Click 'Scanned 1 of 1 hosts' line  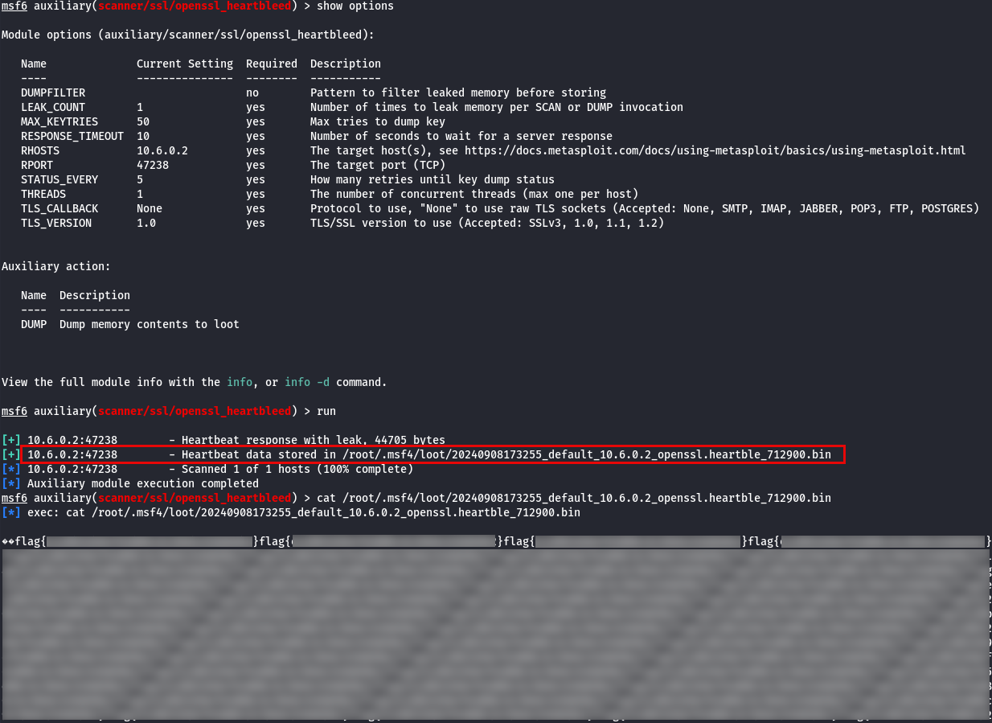point(297,469)
